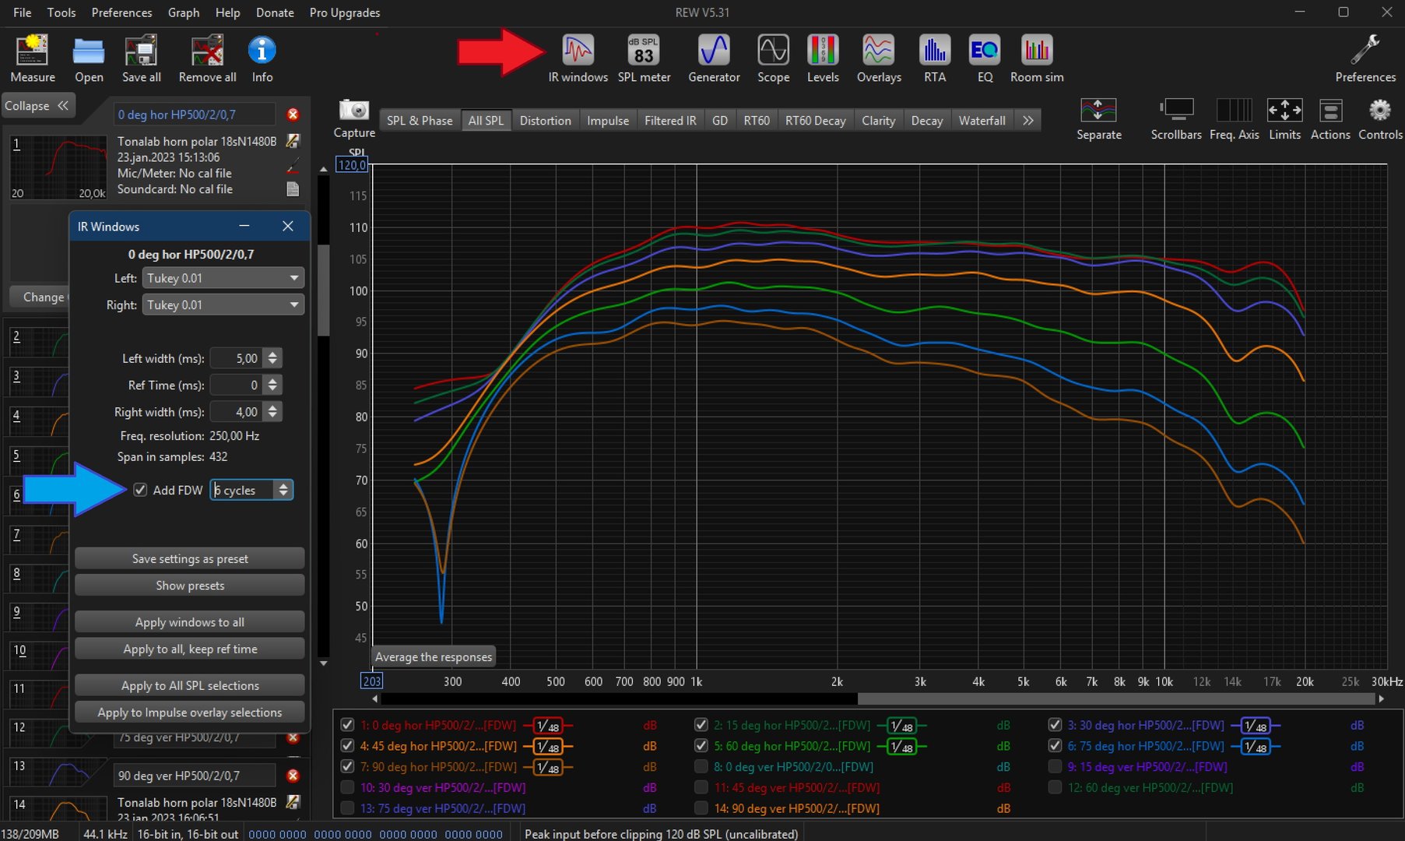Image resolution: width=1405 pixels, height=841 pixels.
Task: Click the Separate traces icon
Action: [x=1098, y=111]
